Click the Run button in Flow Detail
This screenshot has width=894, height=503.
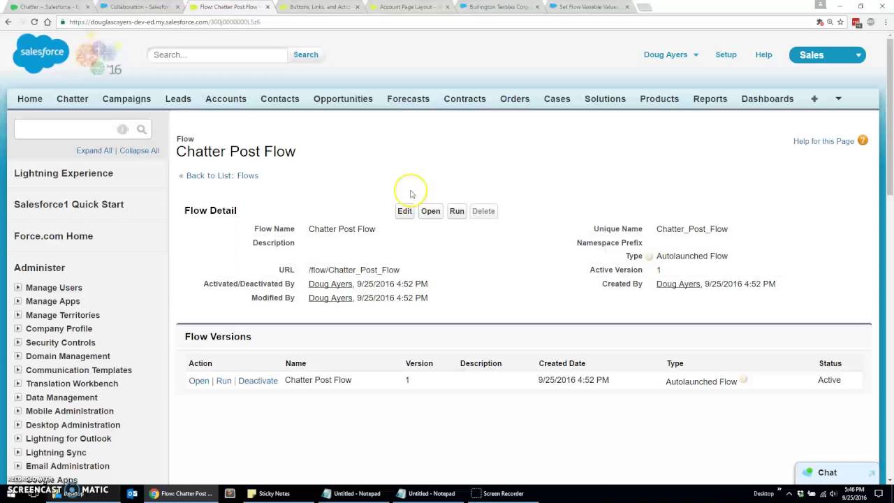coord(457,211)
